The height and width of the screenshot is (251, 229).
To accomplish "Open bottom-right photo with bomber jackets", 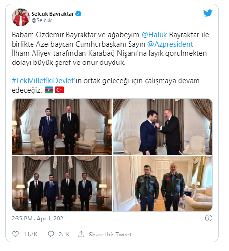I will [162, 183].
